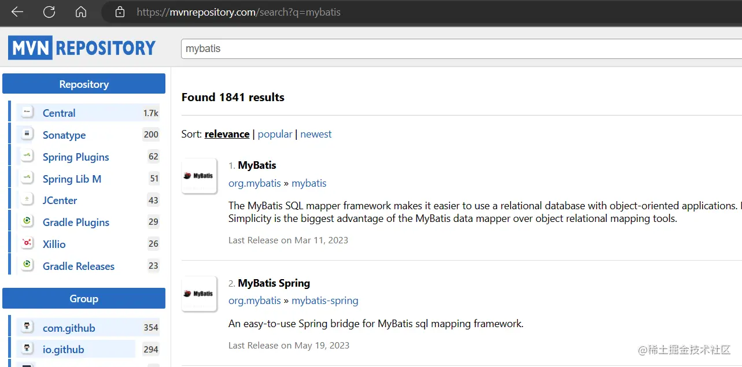Filter by Spring Lib M link
742x367 pixels.
[72, 179]
